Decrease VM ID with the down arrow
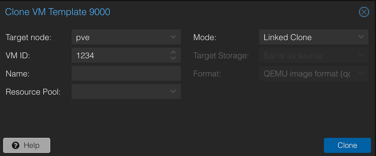Image resolution: width=376 pixels, height=156 pixels. (173, 58)
